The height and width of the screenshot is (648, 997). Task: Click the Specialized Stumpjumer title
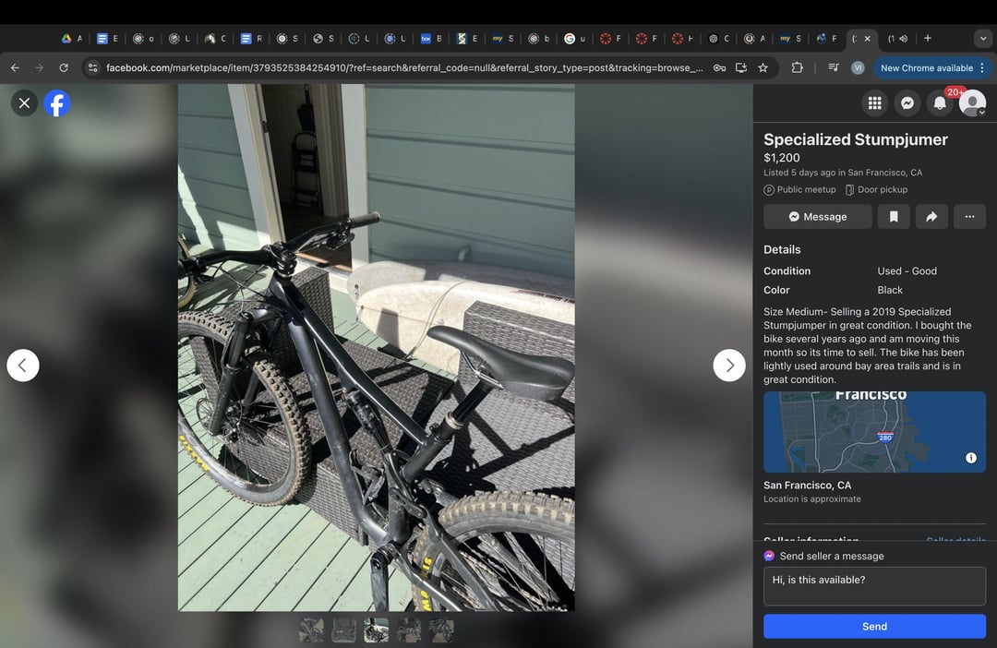(x=855, y=139)
